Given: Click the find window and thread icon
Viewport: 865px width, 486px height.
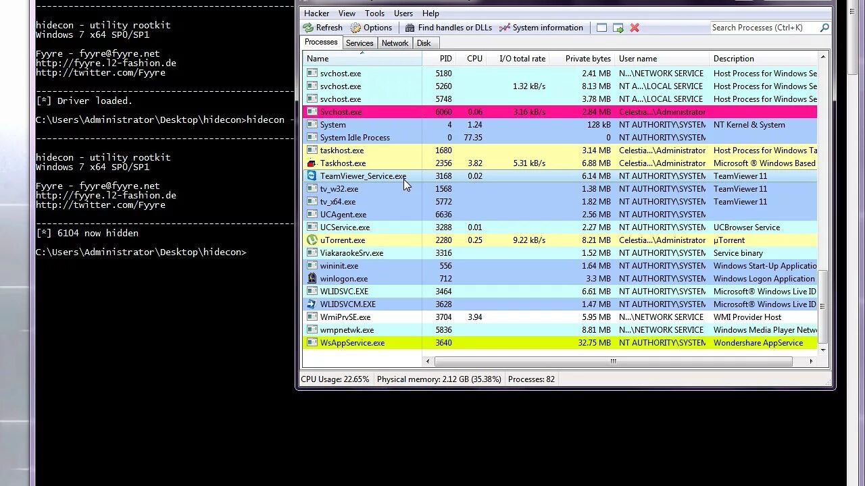Looking at the screenshot, I should point(618,28).
